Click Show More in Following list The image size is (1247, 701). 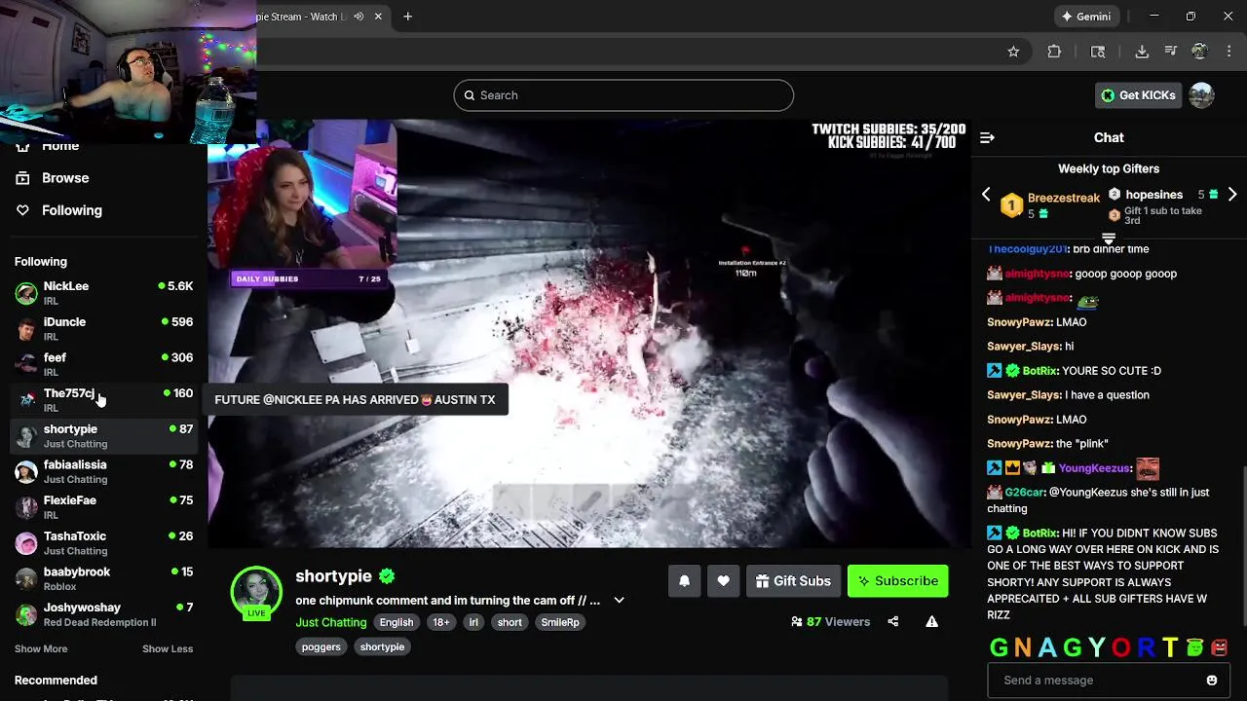point(41,648)
